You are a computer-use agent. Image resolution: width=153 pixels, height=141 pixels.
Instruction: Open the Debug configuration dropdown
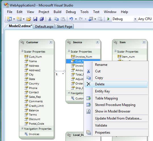135,19
